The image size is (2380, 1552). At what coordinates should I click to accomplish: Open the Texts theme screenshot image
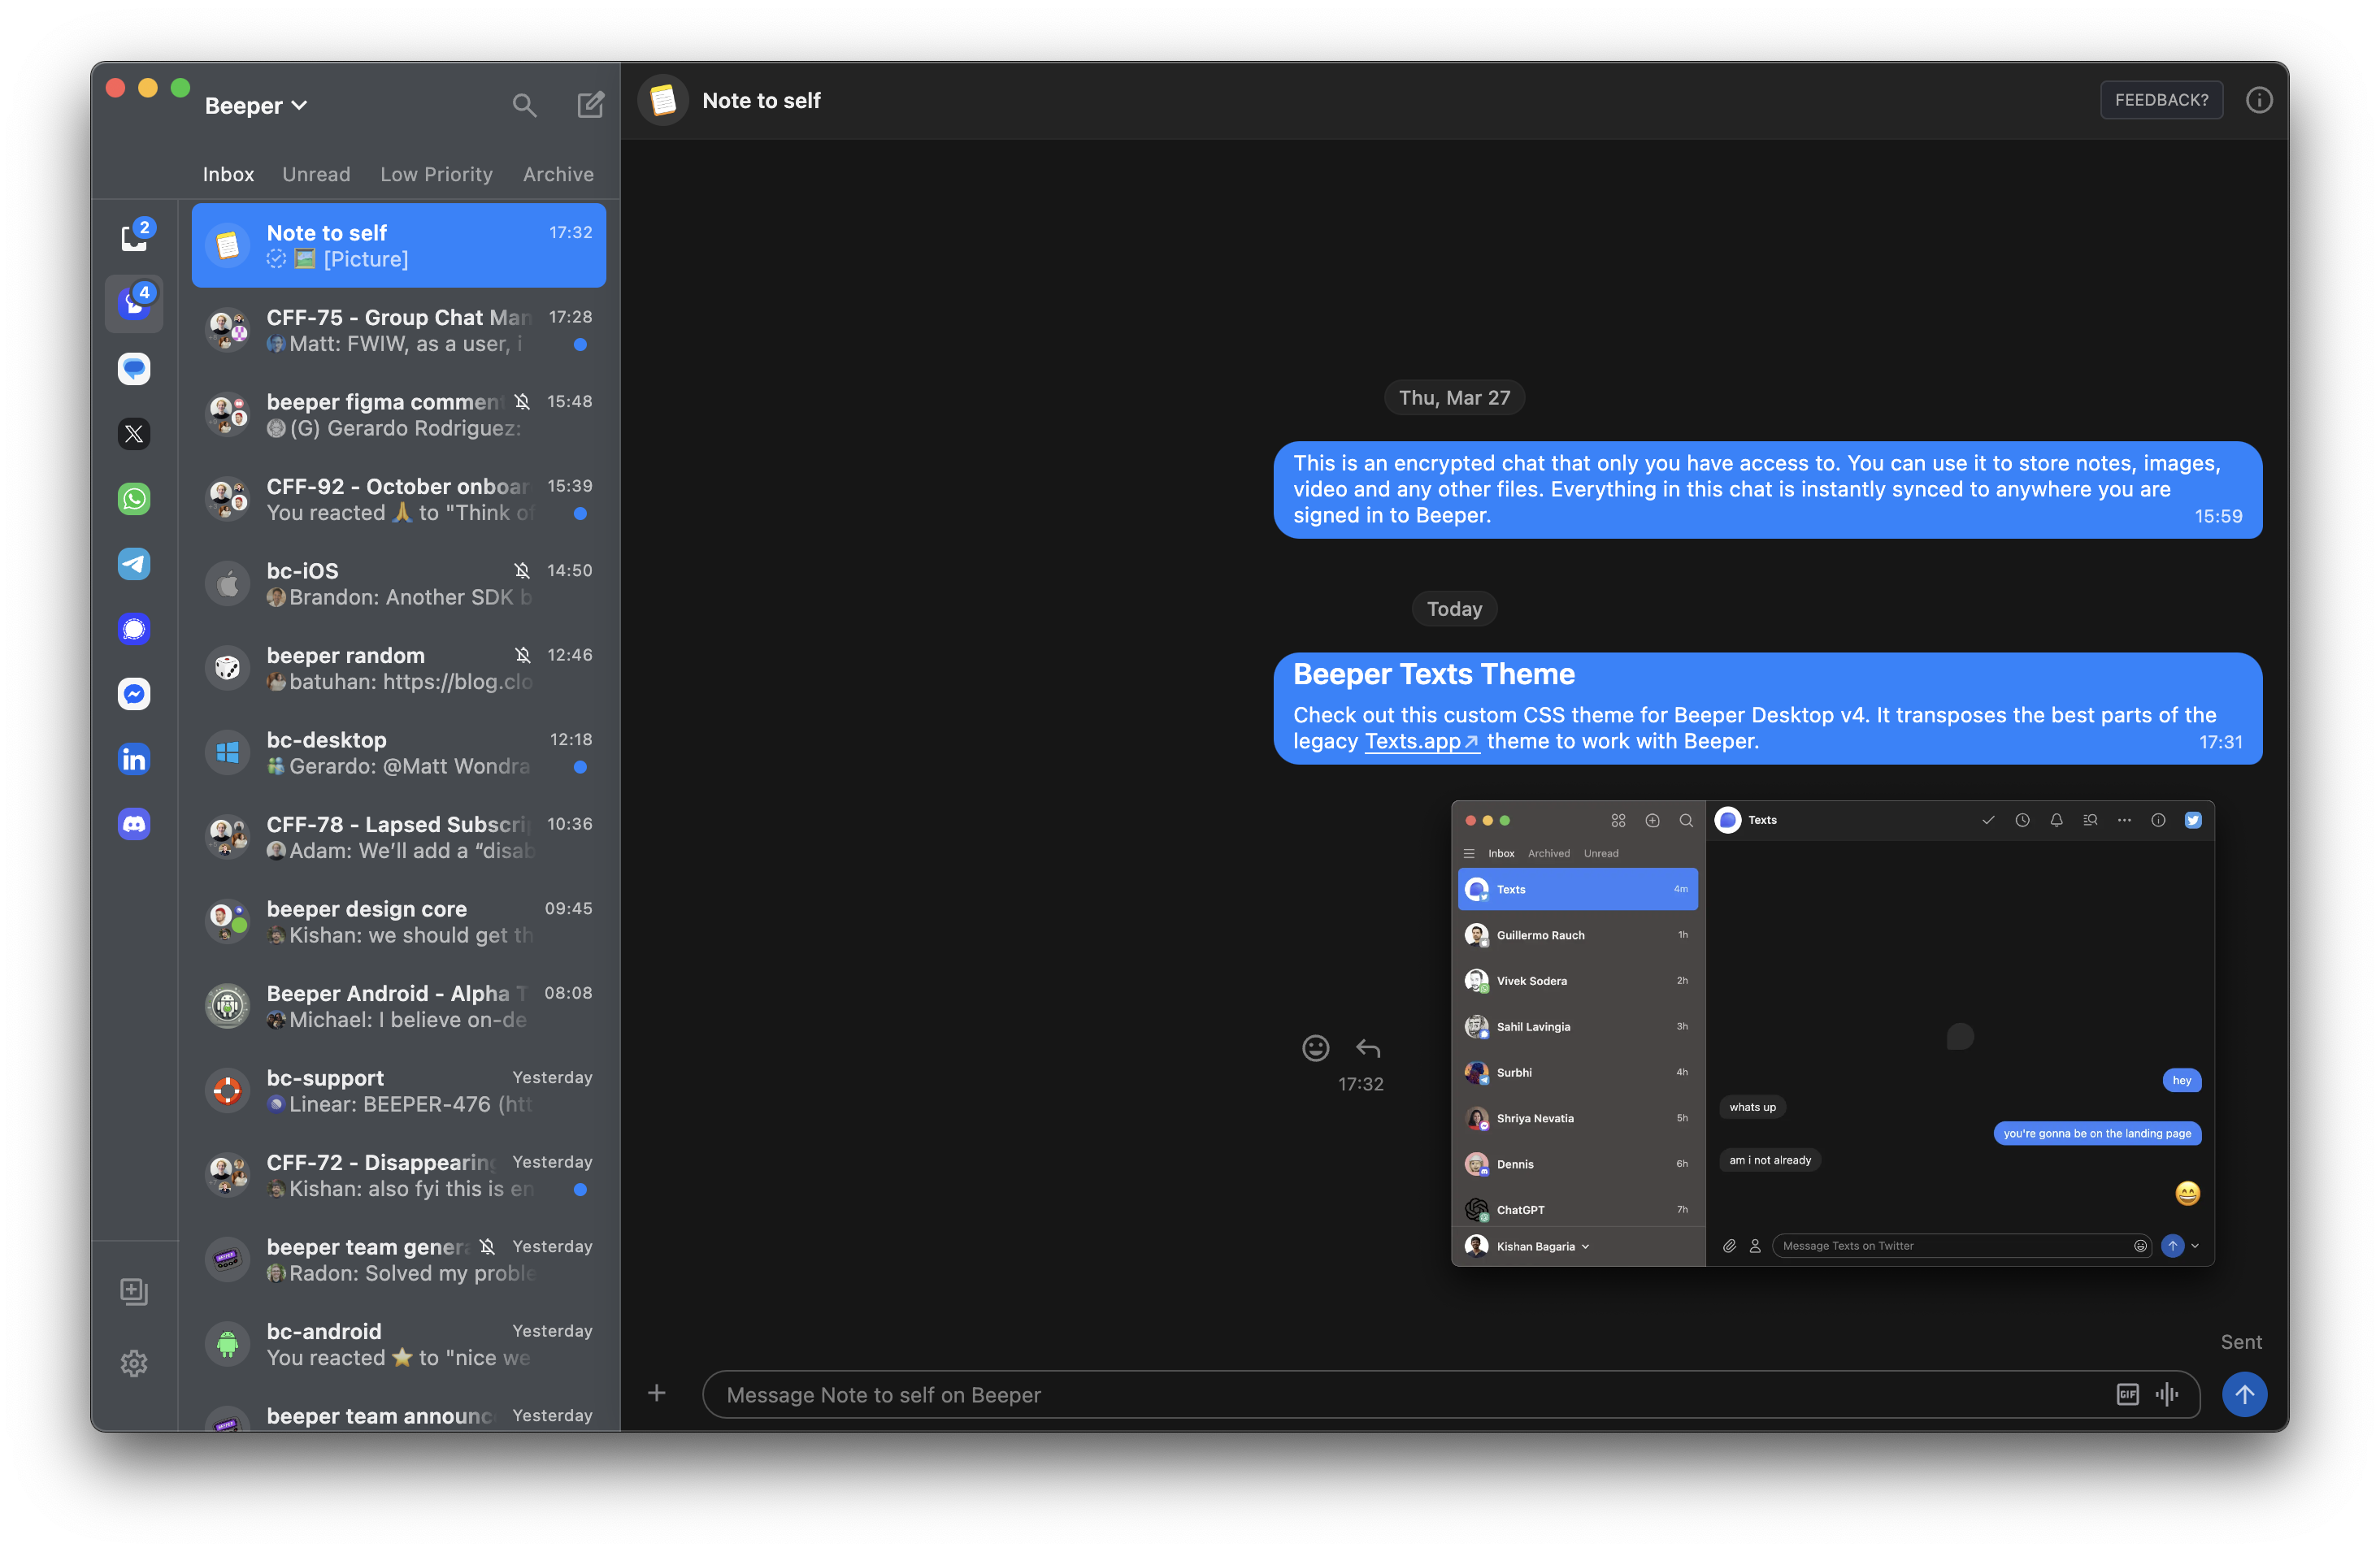pos(1832,1034)
